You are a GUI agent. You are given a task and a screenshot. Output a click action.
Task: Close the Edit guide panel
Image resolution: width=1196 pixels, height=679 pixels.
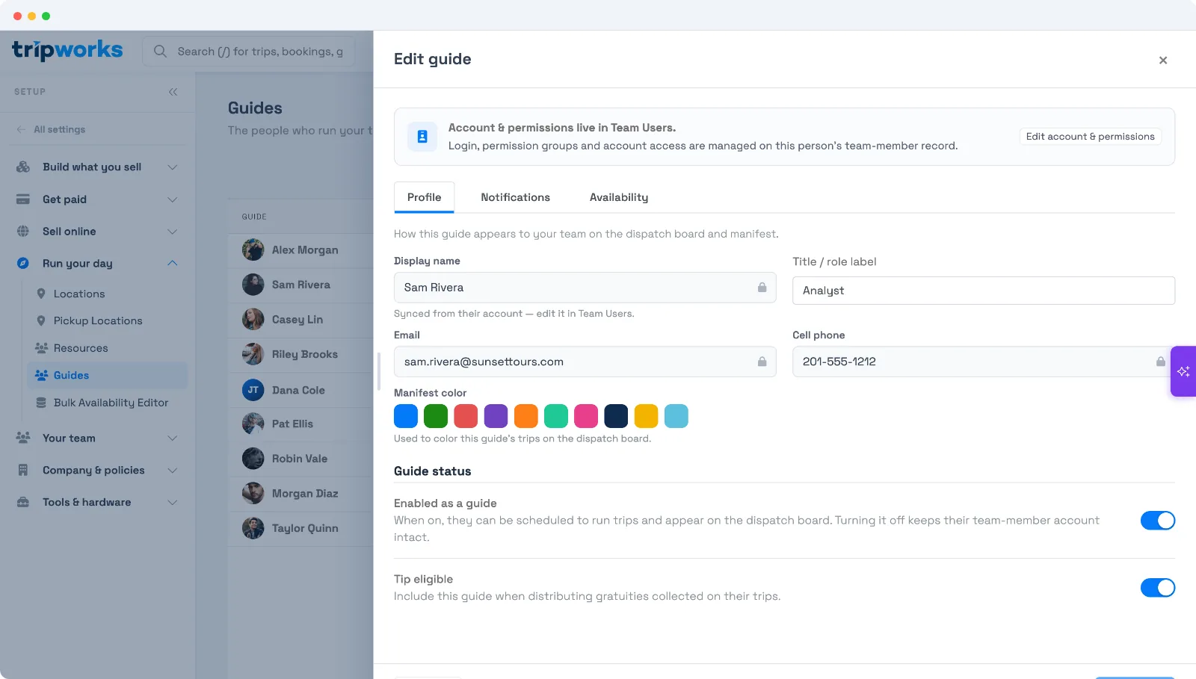[1163, 61]
